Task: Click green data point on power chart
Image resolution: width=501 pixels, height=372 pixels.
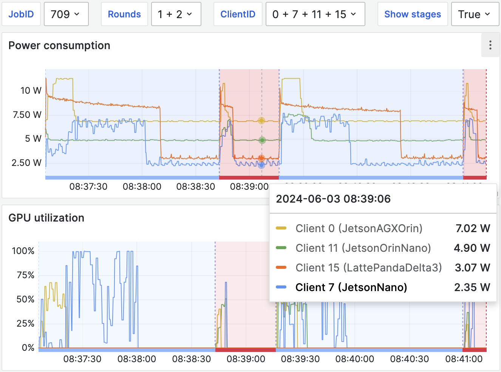Action: click(x=262, y=140)
